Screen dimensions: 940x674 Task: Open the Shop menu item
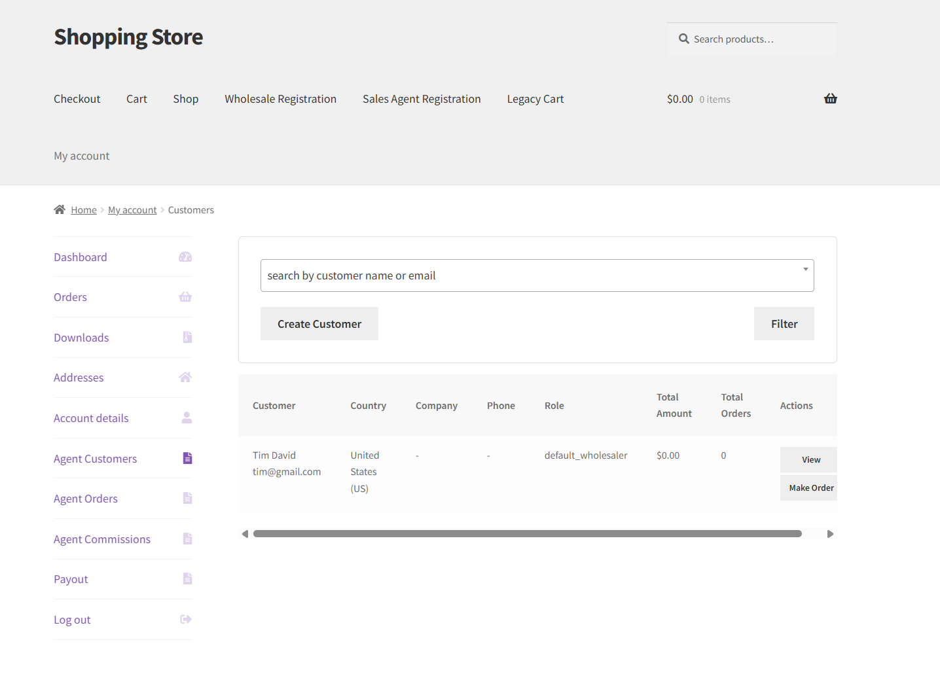pyautogui.click(x=186, y=99)
